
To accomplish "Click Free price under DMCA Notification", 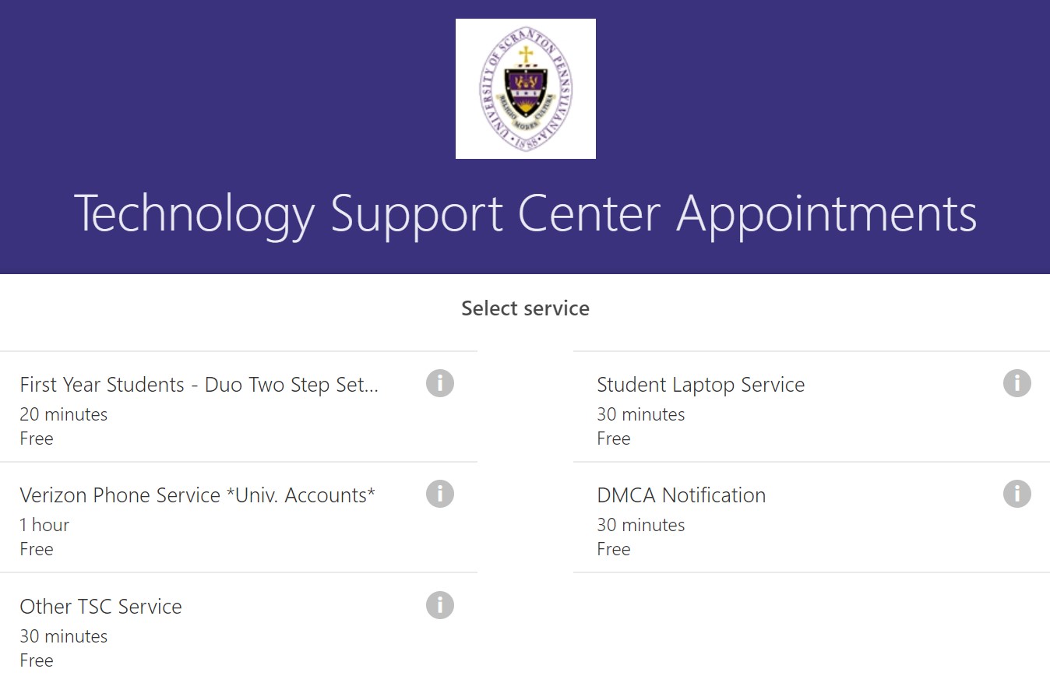I will (614, 549).
